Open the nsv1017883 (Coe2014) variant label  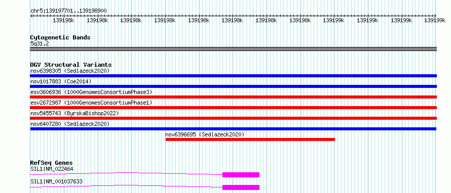pos(61,81)
